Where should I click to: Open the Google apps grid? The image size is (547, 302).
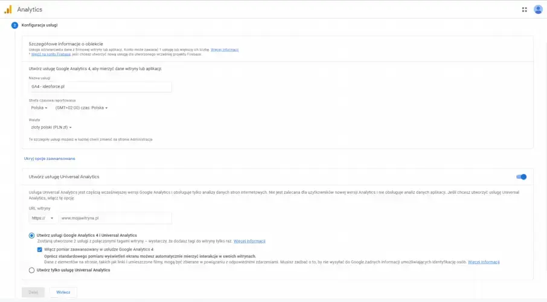click(524, 10)
